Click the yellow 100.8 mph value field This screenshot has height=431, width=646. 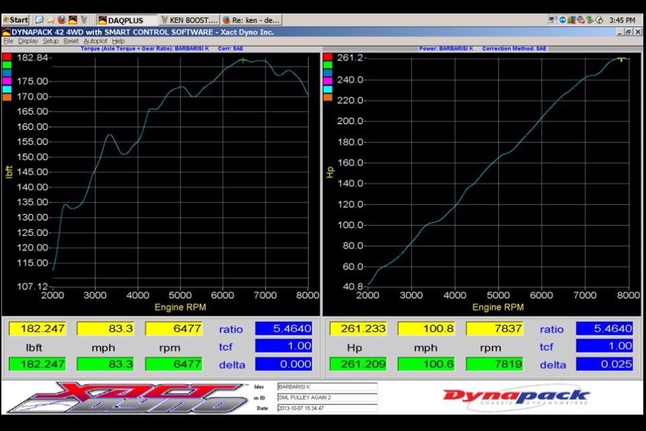coord(426,329)
